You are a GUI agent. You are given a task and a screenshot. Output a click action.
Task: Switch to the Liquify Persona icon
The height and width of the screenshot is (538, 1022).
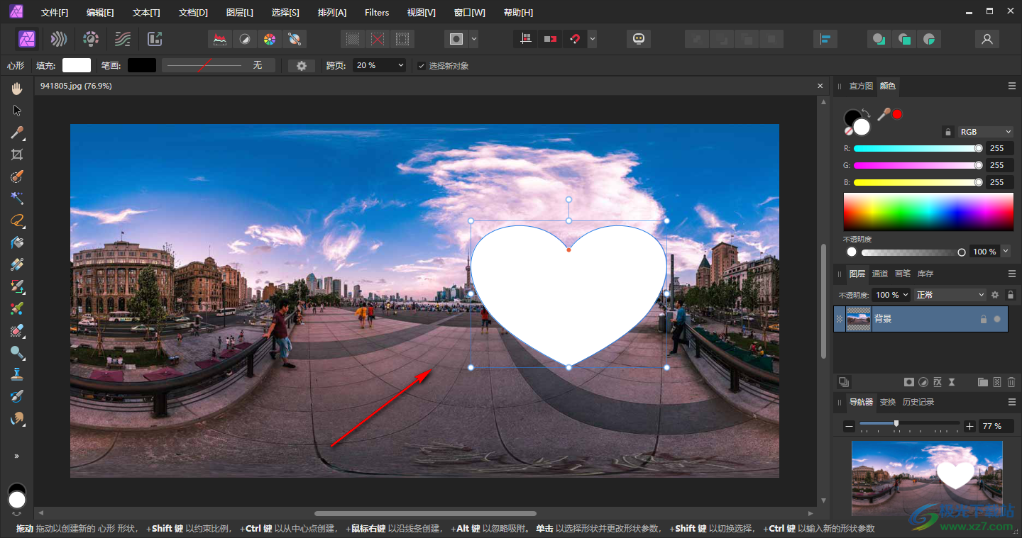pos(59,39)
